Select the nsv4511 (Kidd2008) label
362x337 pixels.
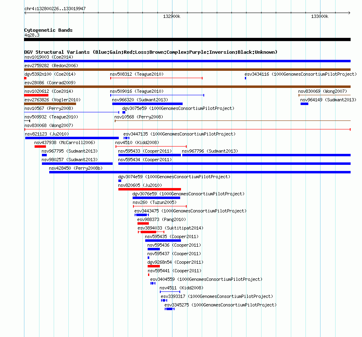(181, 288)
